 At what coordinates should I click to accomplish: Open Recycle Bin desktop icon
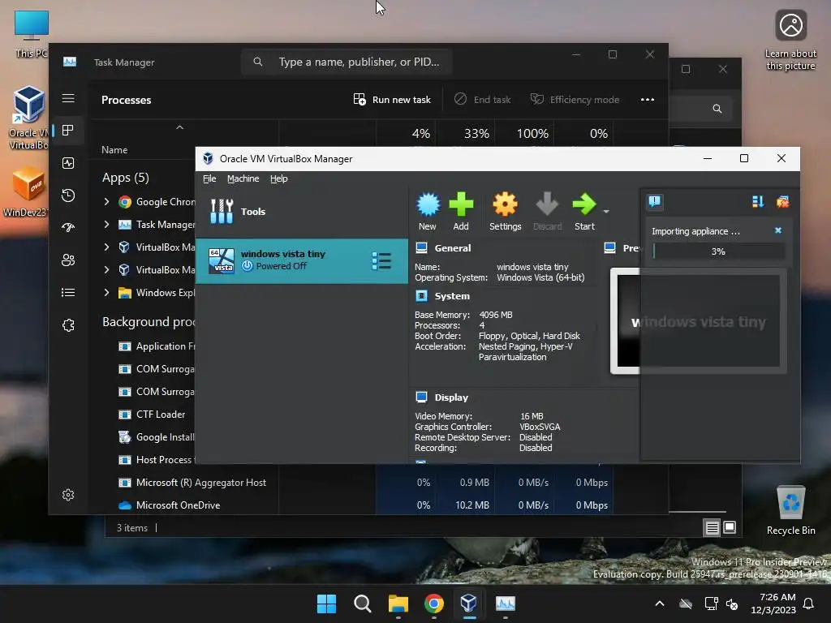790,510
